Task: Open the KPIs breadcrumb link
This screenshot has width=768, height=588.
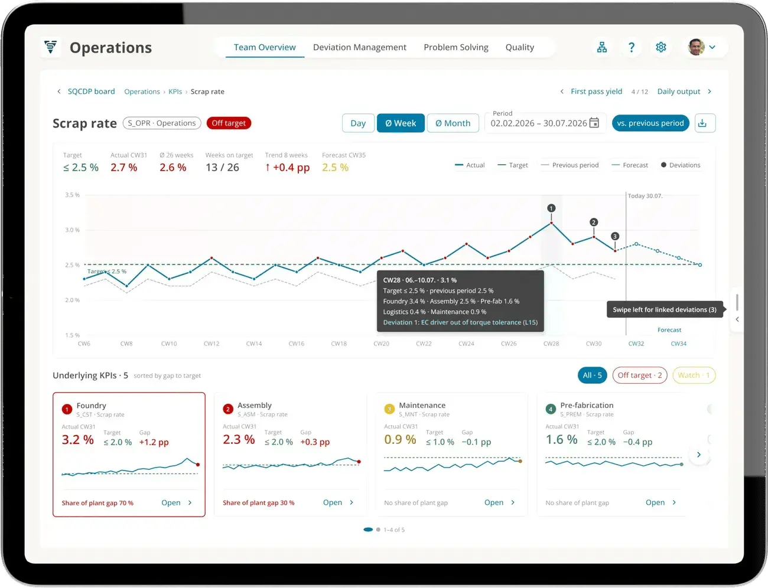Action: [175, 92]
